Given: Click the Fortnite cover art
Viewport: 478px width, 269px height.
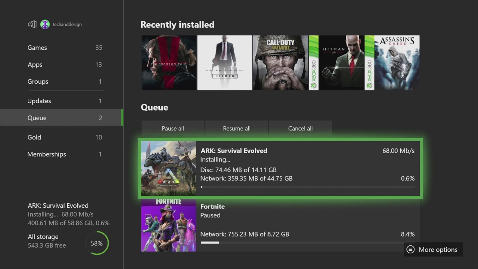Looking at the screenshot, I should pos(168,225).
